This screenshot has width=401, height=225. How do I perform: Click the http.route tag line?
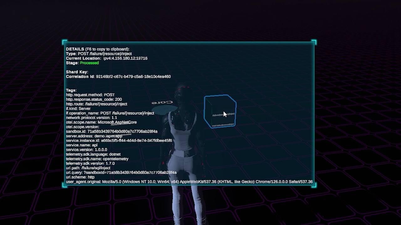click(96, 104)
